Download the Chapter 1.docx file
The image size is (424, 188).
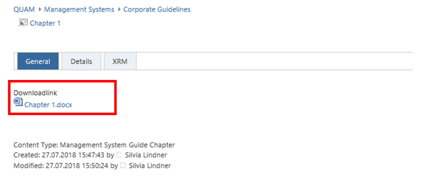[48, 105]
